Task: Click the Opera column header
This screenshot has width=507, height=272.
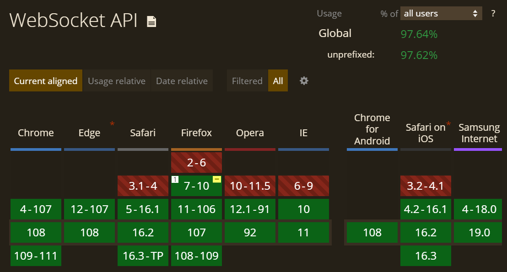Action: click(x=250, y=133)
